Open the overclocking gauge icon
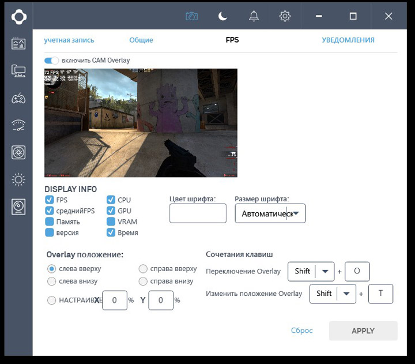 coord(18,125)
